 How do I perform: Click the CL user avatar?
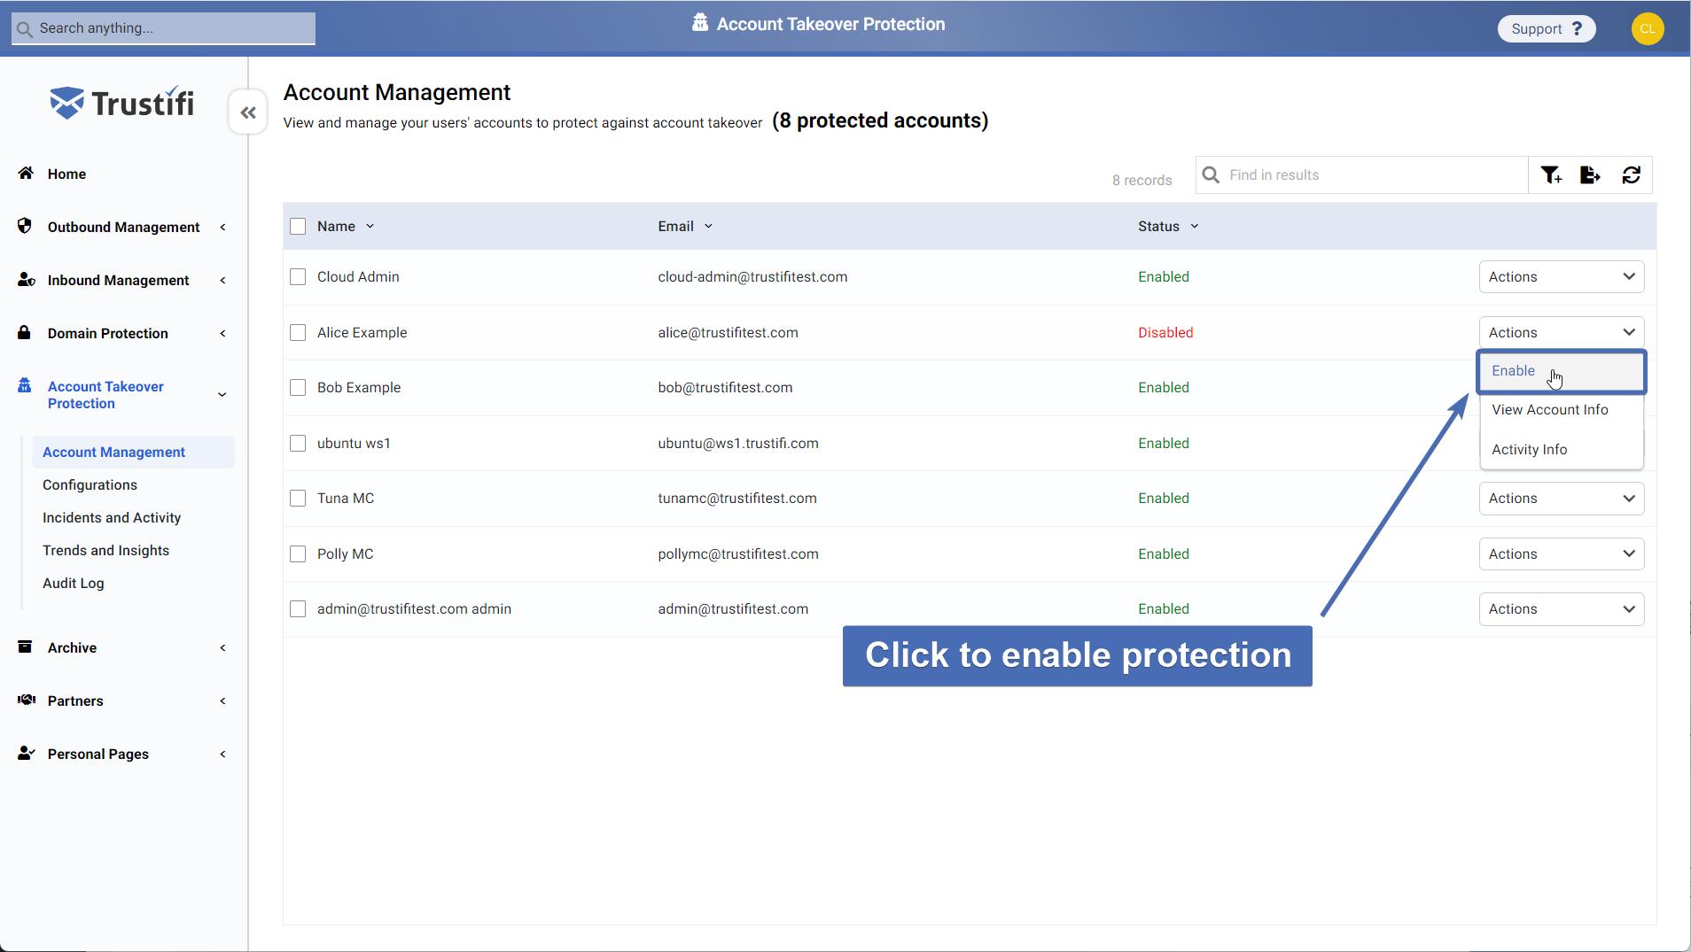[1648, 28]
